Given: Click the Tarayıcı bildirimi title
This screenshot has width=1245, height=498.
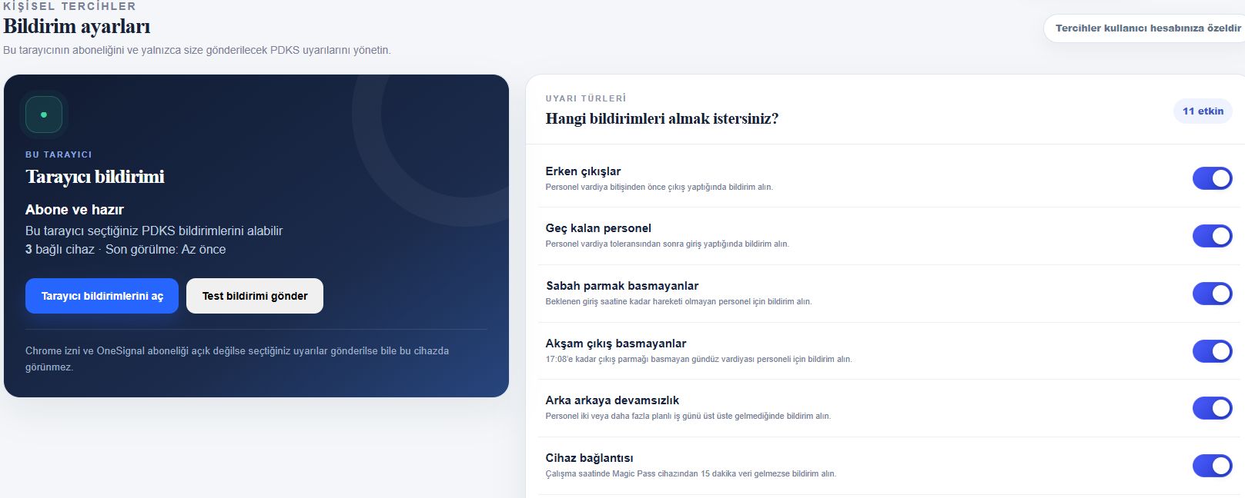Looking at the screenshot, I should [95, 177].
